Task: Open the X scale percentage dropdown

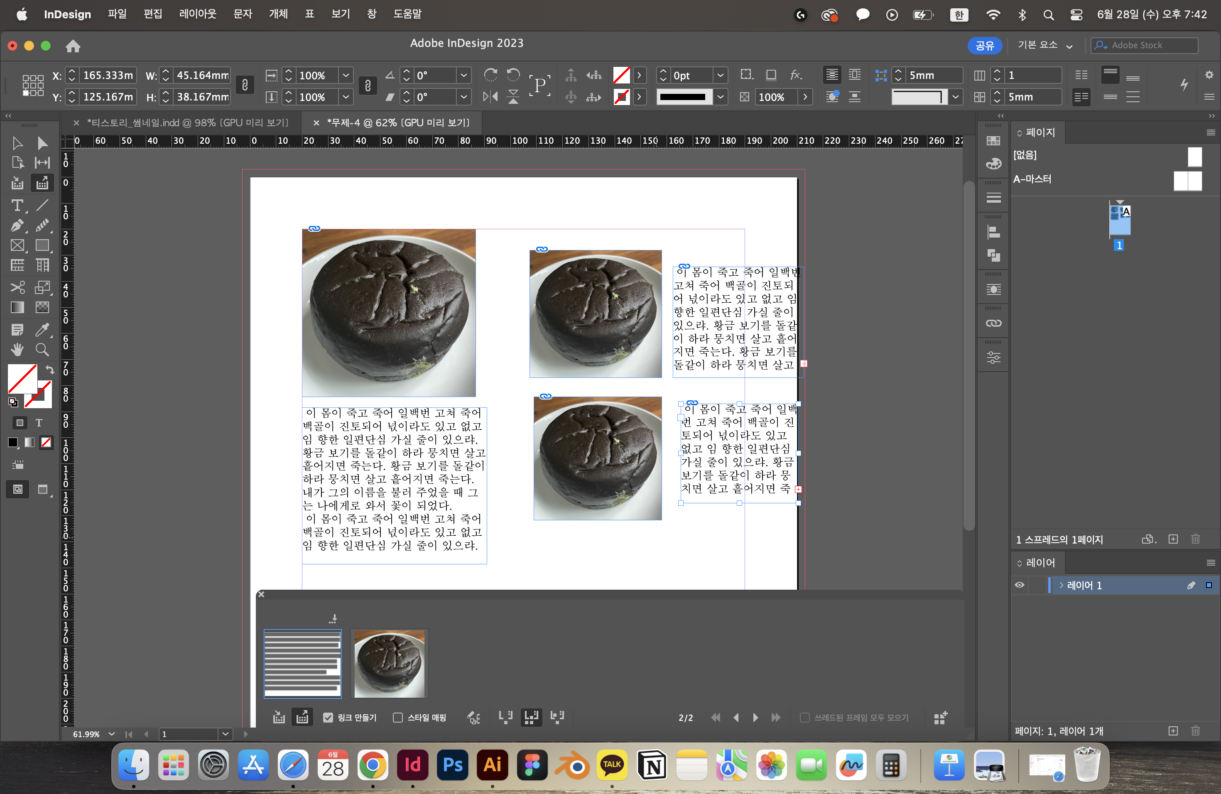Action: (x=346, y=76)
